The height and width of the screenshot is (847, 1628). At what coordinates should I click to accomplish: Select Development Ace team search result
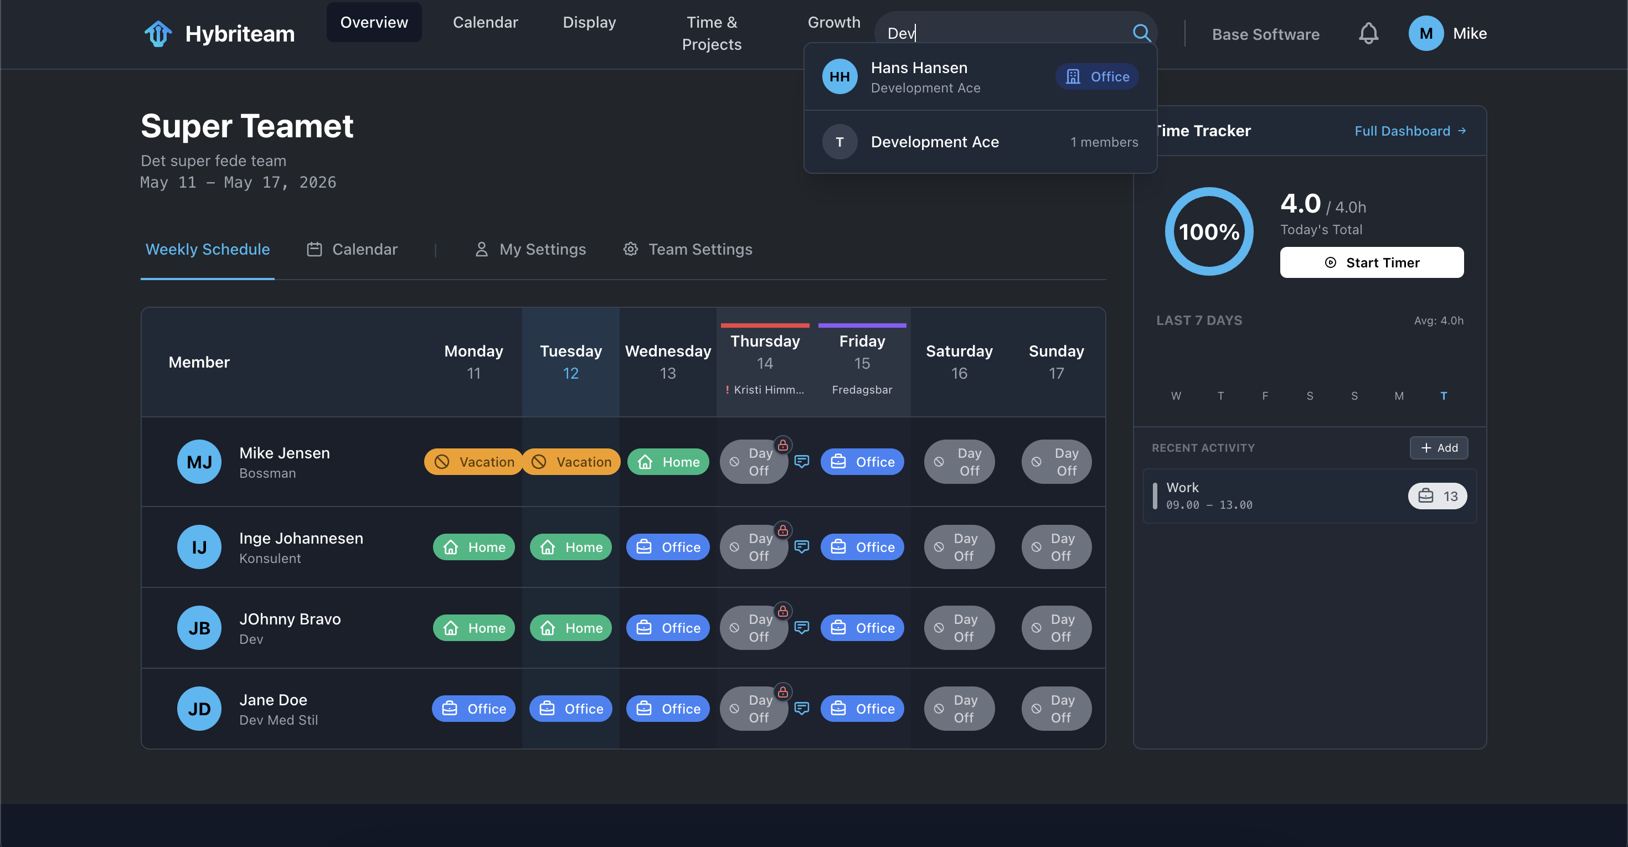pyautogui.click(x=980, y=142)
